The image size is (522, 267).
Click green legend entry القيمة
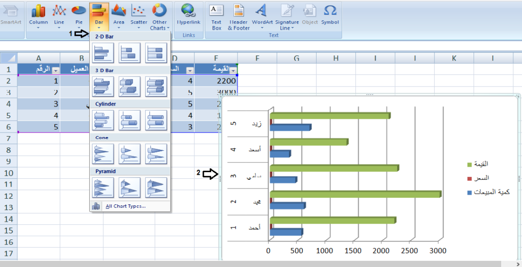[x=478, y=164]
